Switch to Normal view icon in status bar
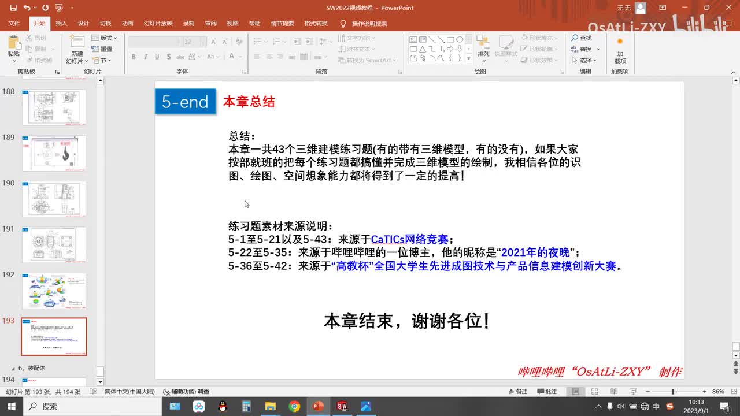740x416 pixels. (x=576, y=392)
